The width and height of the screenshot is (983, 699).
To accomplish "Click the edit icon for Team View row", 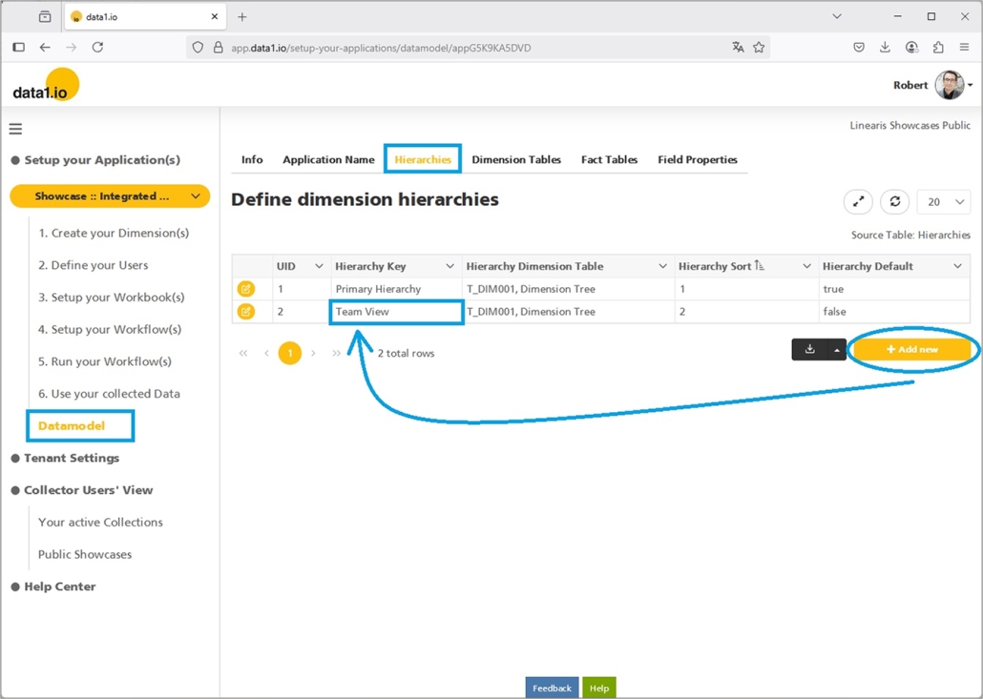I will point(246,311).
